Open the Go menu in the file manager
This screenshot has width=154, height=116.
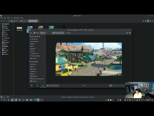(x=12, y=18)
